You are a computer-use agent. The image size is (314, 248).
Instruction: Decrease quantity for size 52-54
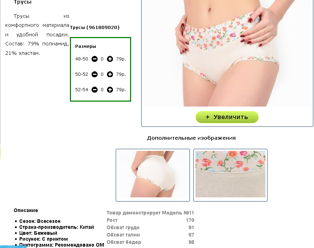(94, 90)
